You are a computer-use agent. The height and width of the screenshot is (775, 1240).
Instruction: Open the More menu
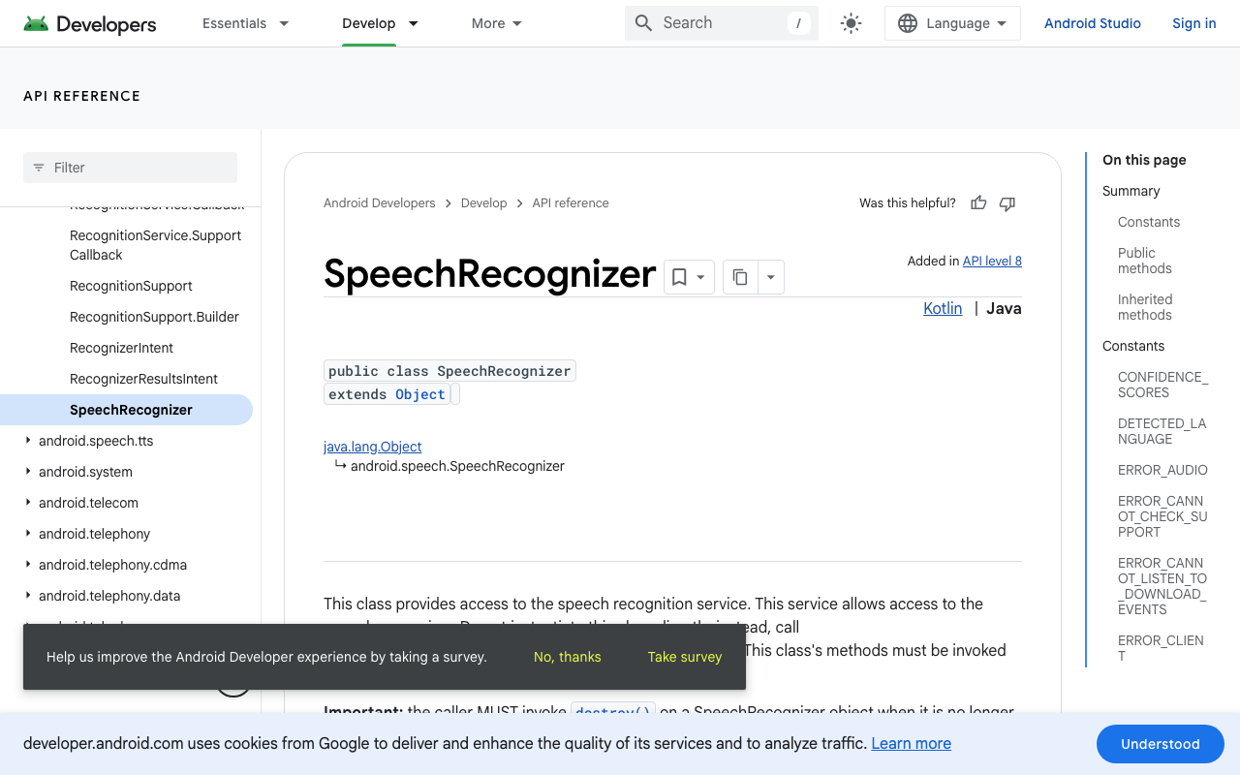(x=496, y=23)
